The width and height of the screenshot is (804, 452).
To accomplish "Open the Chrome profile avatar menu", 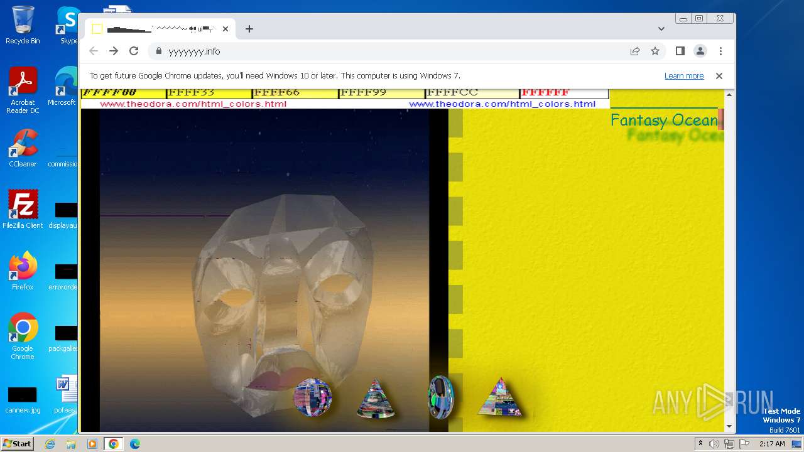I will click(700, 51).
